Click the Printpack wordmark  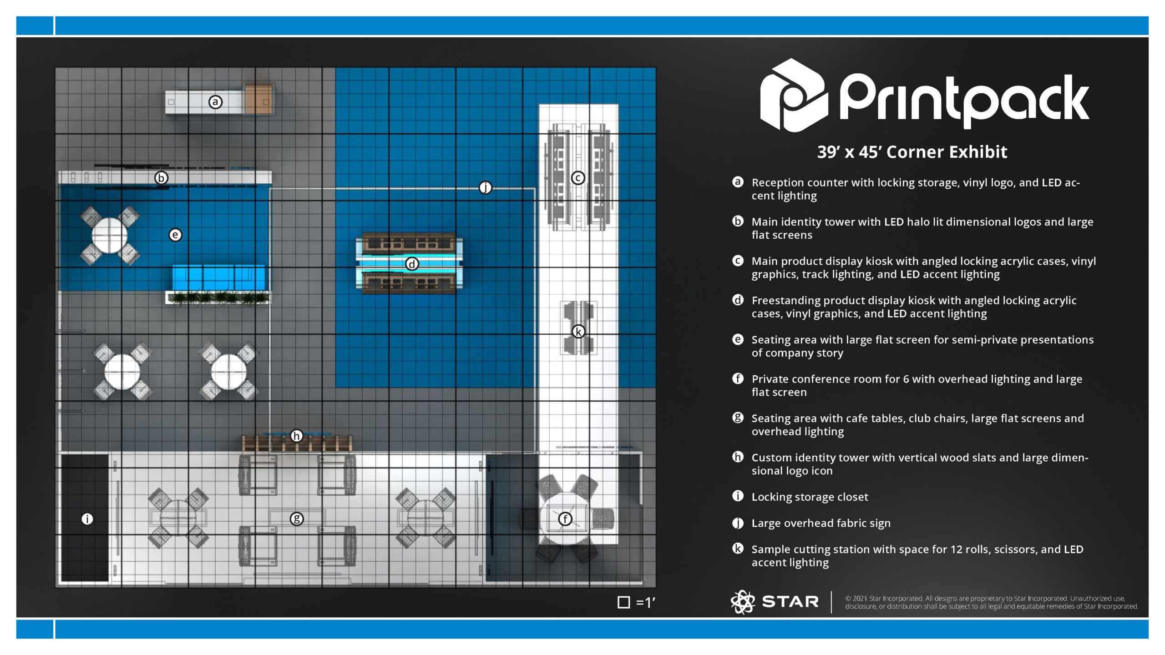964,101
